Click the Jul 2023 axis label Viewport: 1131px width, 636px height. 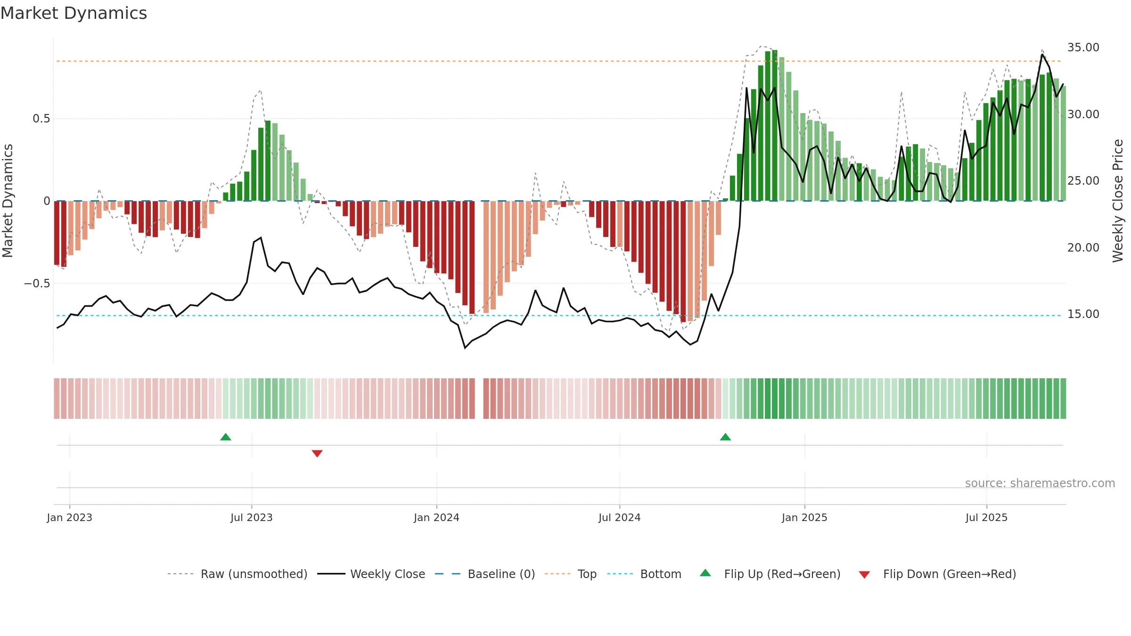[x=252, y=517]
